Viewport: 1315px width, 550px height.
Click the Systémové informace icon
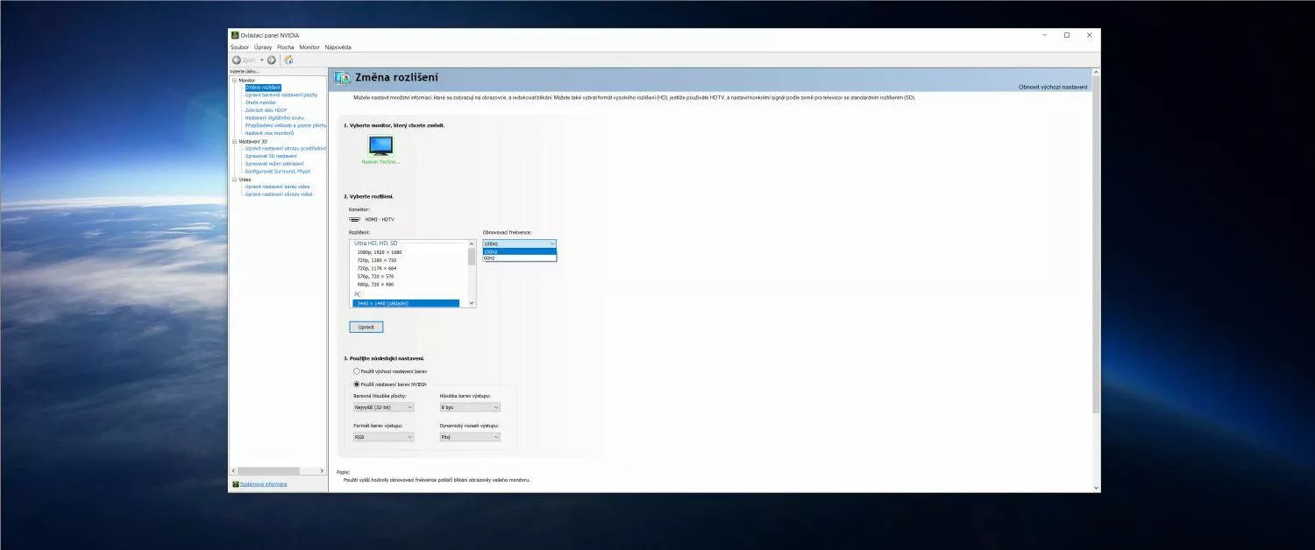(x=236, y=484)
